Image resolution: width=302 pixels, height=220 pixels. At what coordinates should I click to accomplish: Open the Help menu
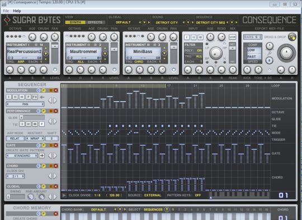click(x=17, y=11)
